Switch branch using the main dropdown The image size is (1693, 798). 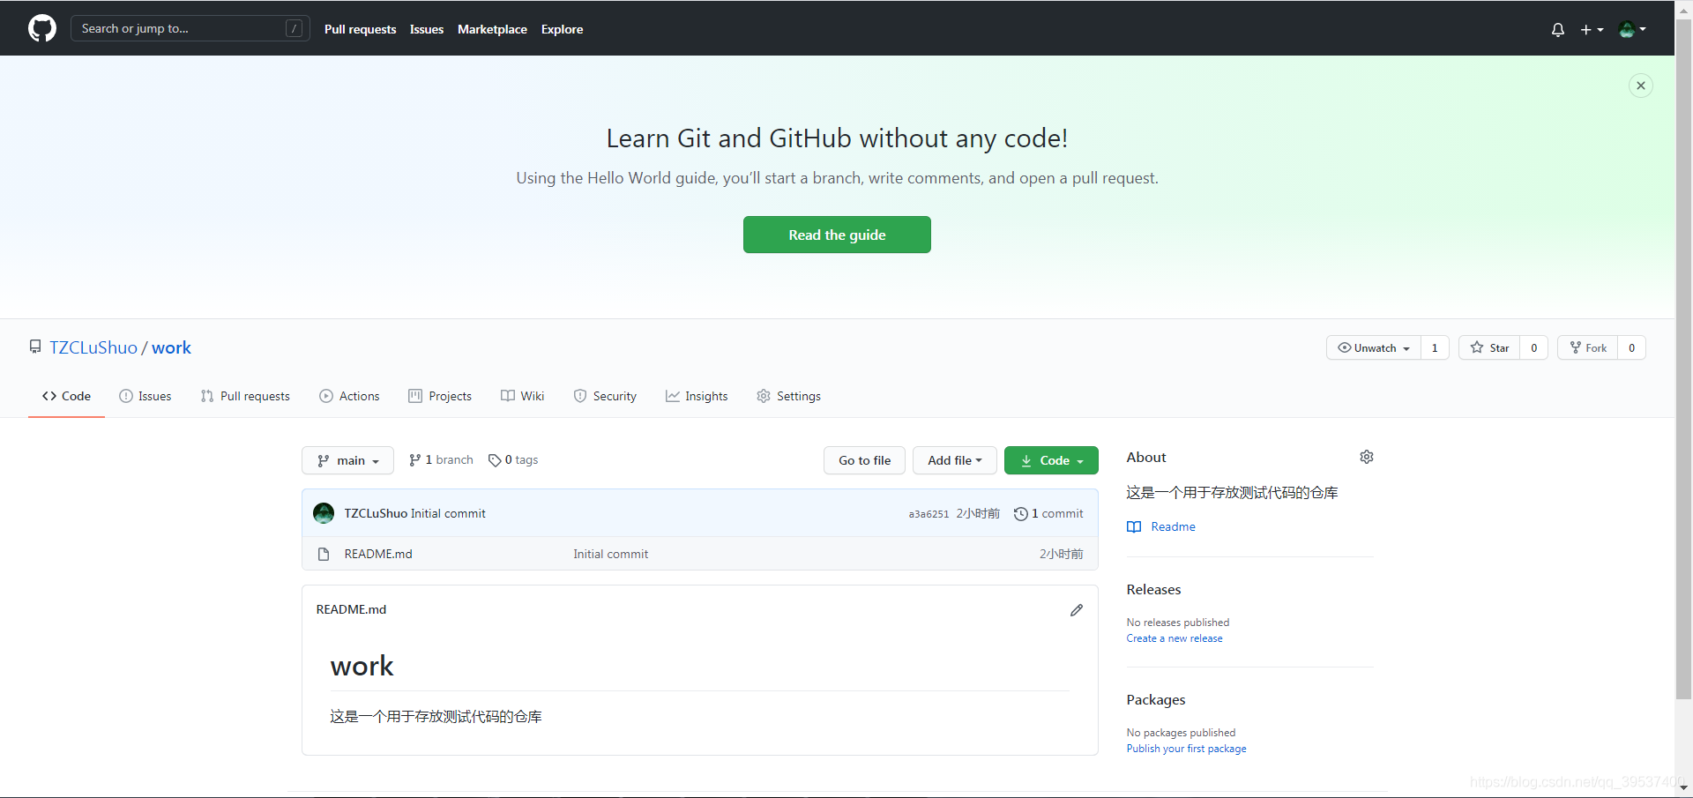point(347,460)
